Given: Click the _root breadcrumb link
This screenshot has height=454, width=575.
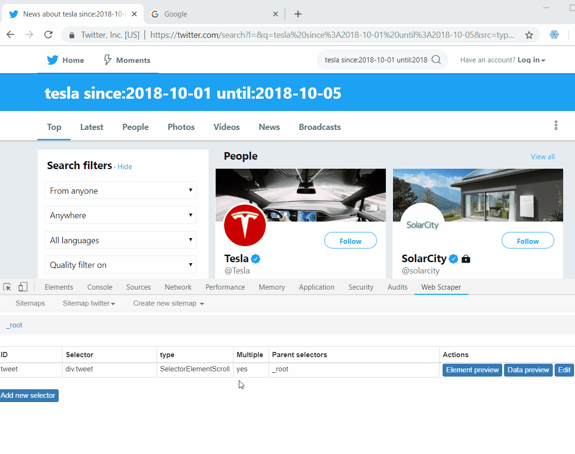Looking at the screenshot, I should click(x=14, y=325).
